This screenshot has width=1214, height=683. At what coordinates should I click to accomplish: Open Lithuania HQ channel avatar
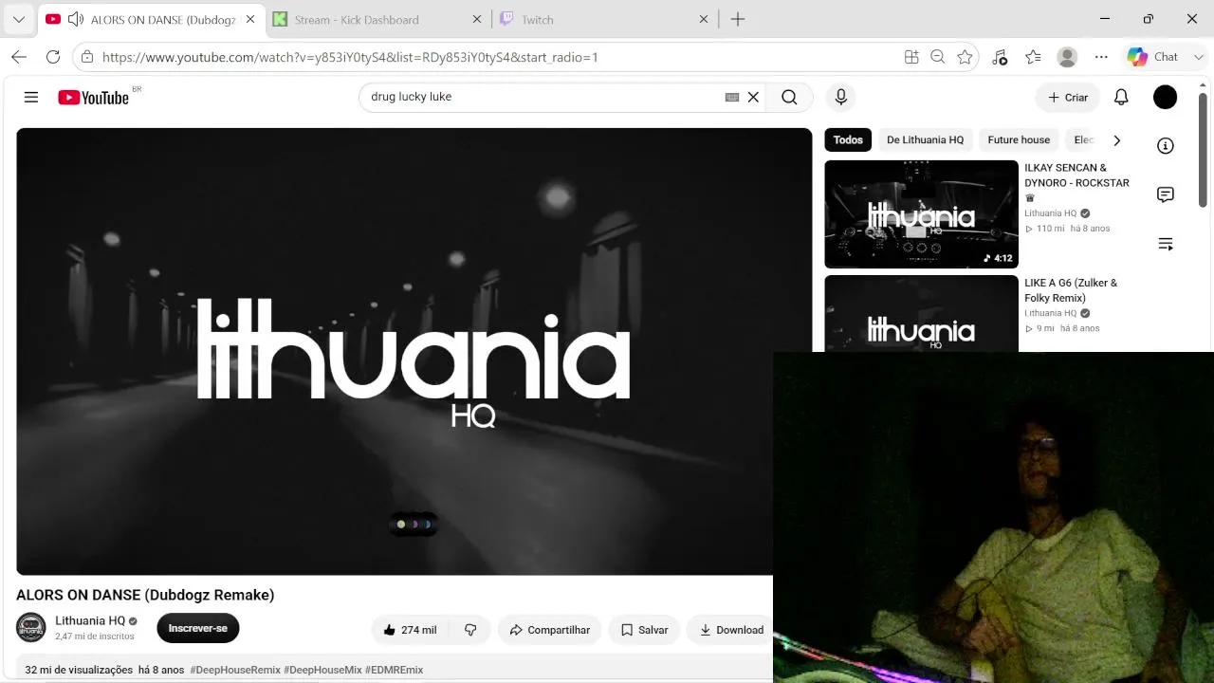click(31, 627)
